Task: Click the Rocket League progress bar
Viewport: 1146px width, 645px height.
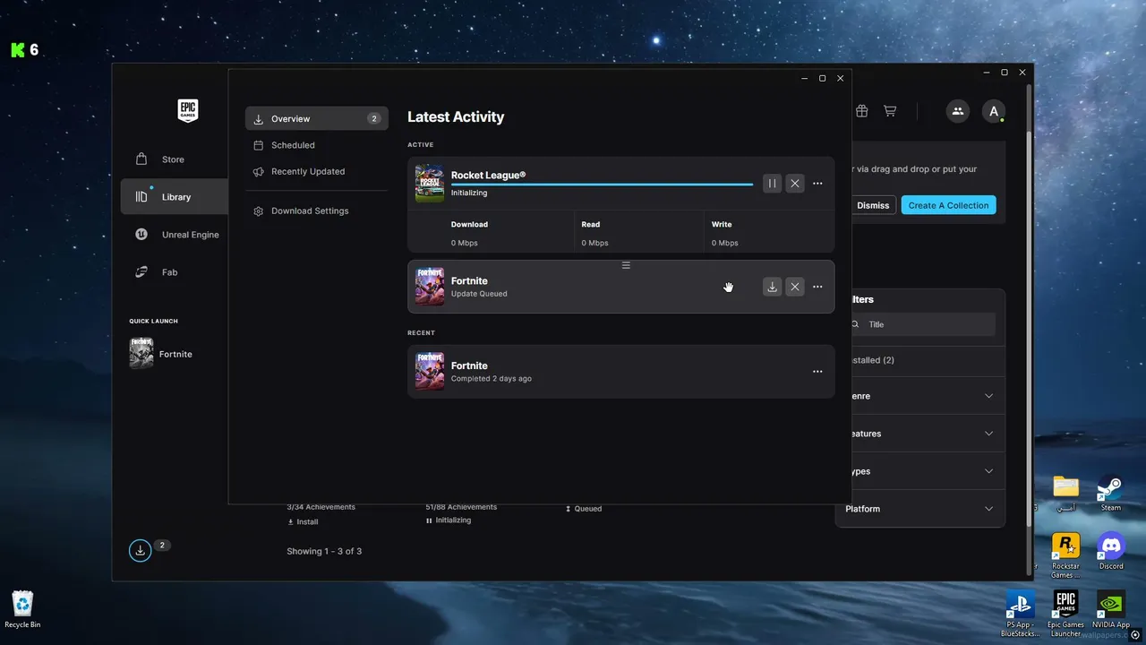Action: pos(602,185)
